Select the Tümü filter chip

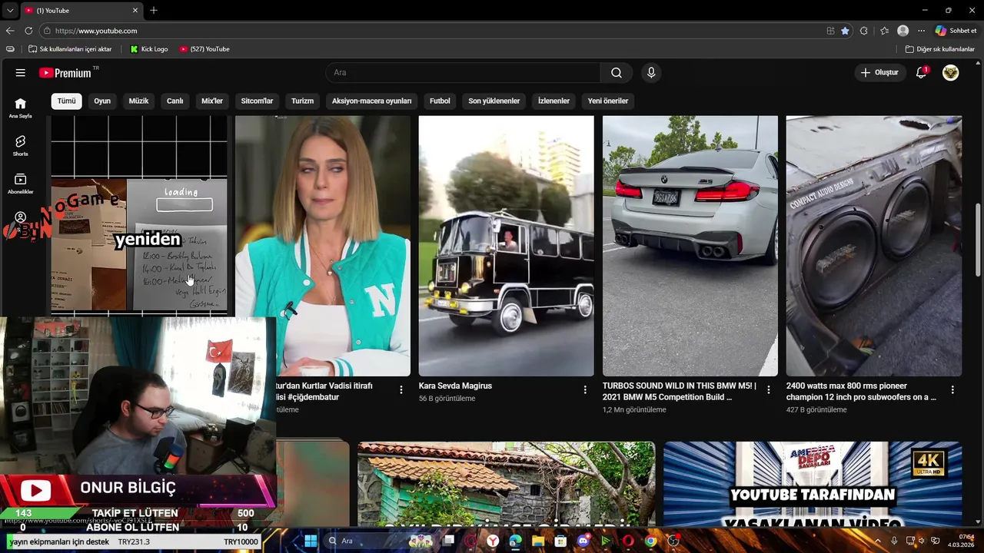coord(67,101)
